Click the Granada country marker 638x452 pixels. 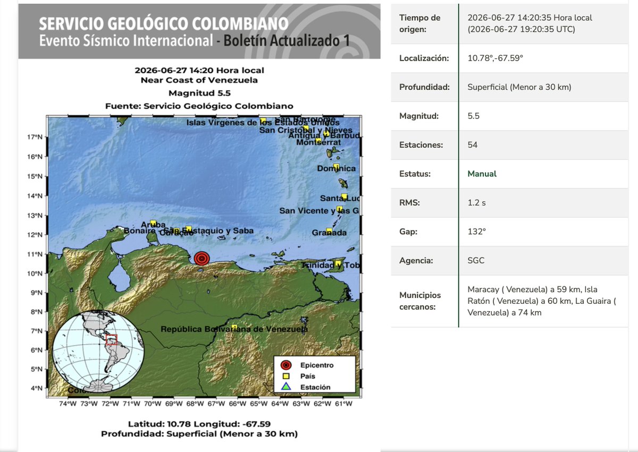(329, 231)
